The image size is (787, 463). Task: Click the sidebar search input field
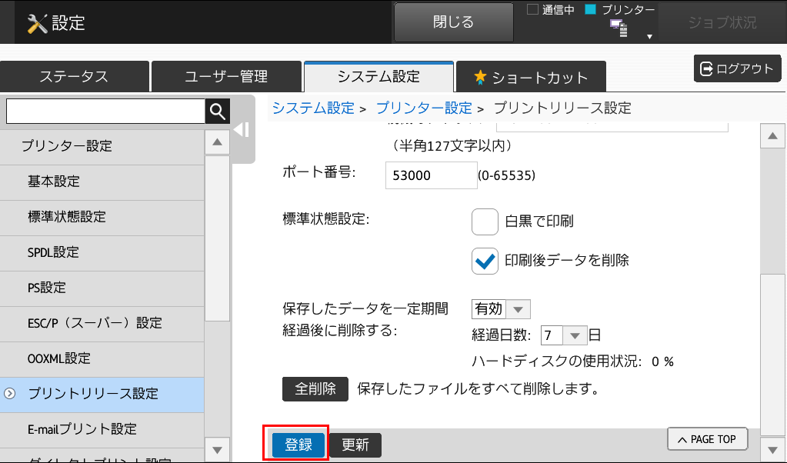pyautogui.click(x=106, y=111)
